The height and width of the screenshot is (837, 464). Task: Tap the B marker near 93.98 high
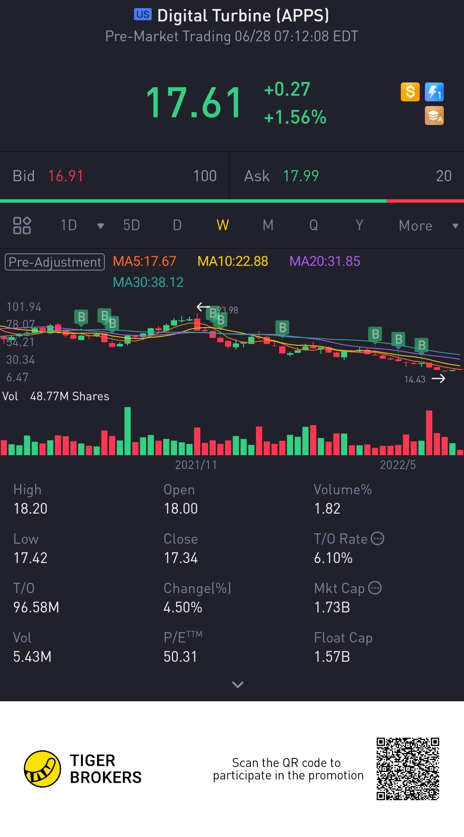[212, 313]
